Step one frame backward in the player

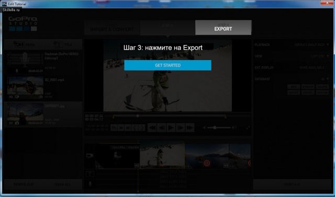point(161,128)
